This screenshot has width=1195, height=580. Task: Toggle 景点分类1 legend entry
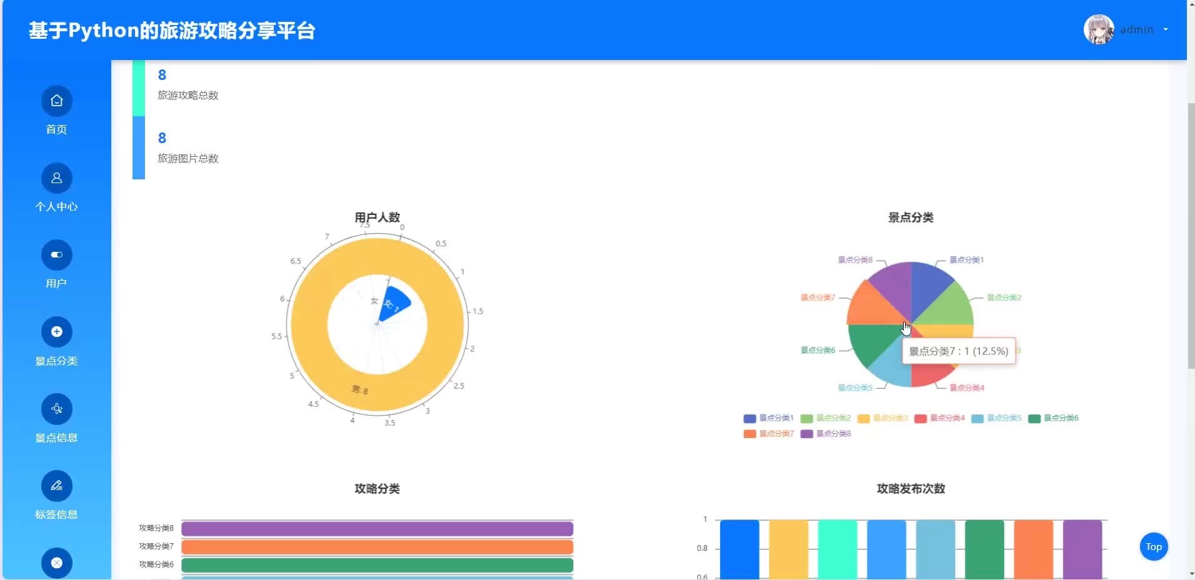[x=768, y=418]
